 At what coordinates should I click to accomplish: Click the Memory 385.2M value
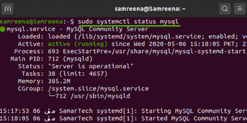click(x=60, y=81)
